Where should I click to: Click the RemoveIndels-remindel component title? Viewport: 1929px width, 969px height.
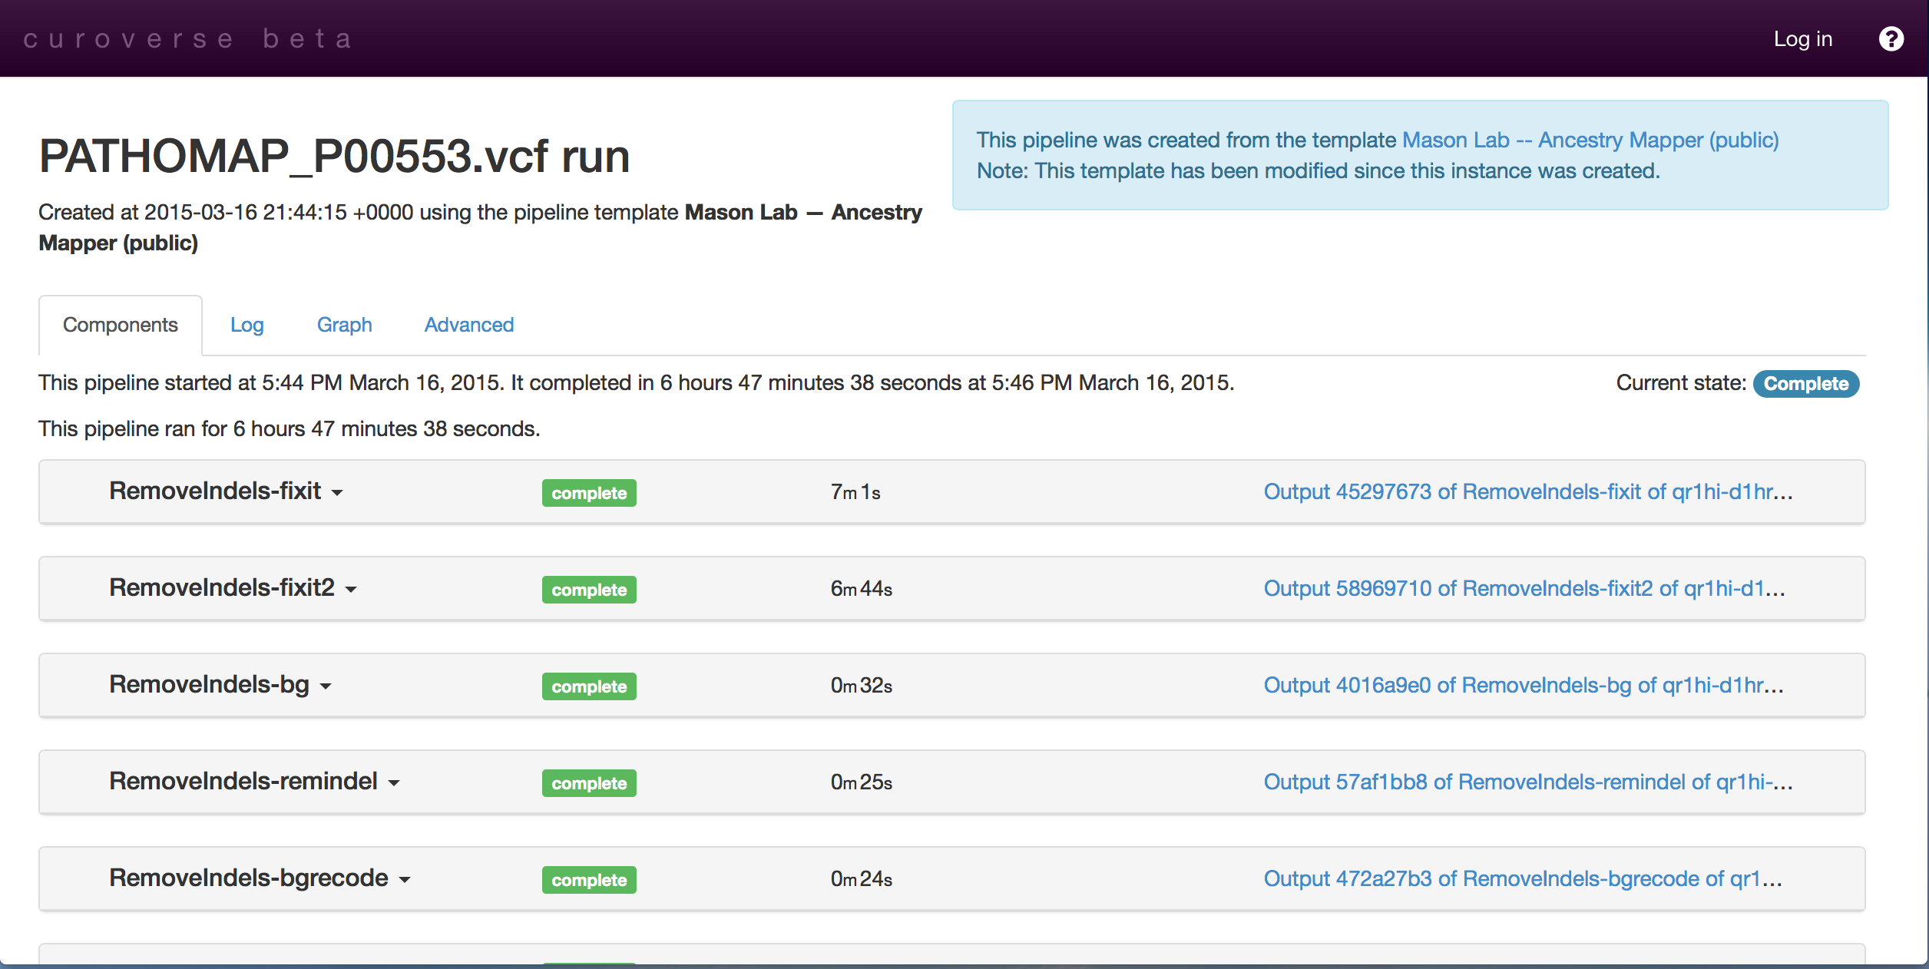[x=243, y=781]
